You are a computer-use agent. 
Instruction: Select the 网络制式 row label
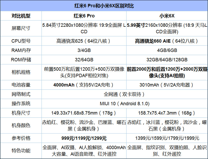(x=21, y=94)
